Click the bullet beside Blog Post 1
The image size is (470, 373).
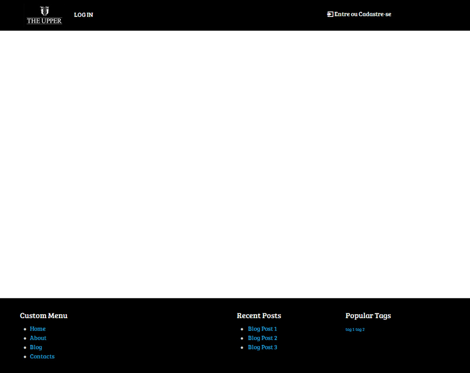(x=242, y=329)
